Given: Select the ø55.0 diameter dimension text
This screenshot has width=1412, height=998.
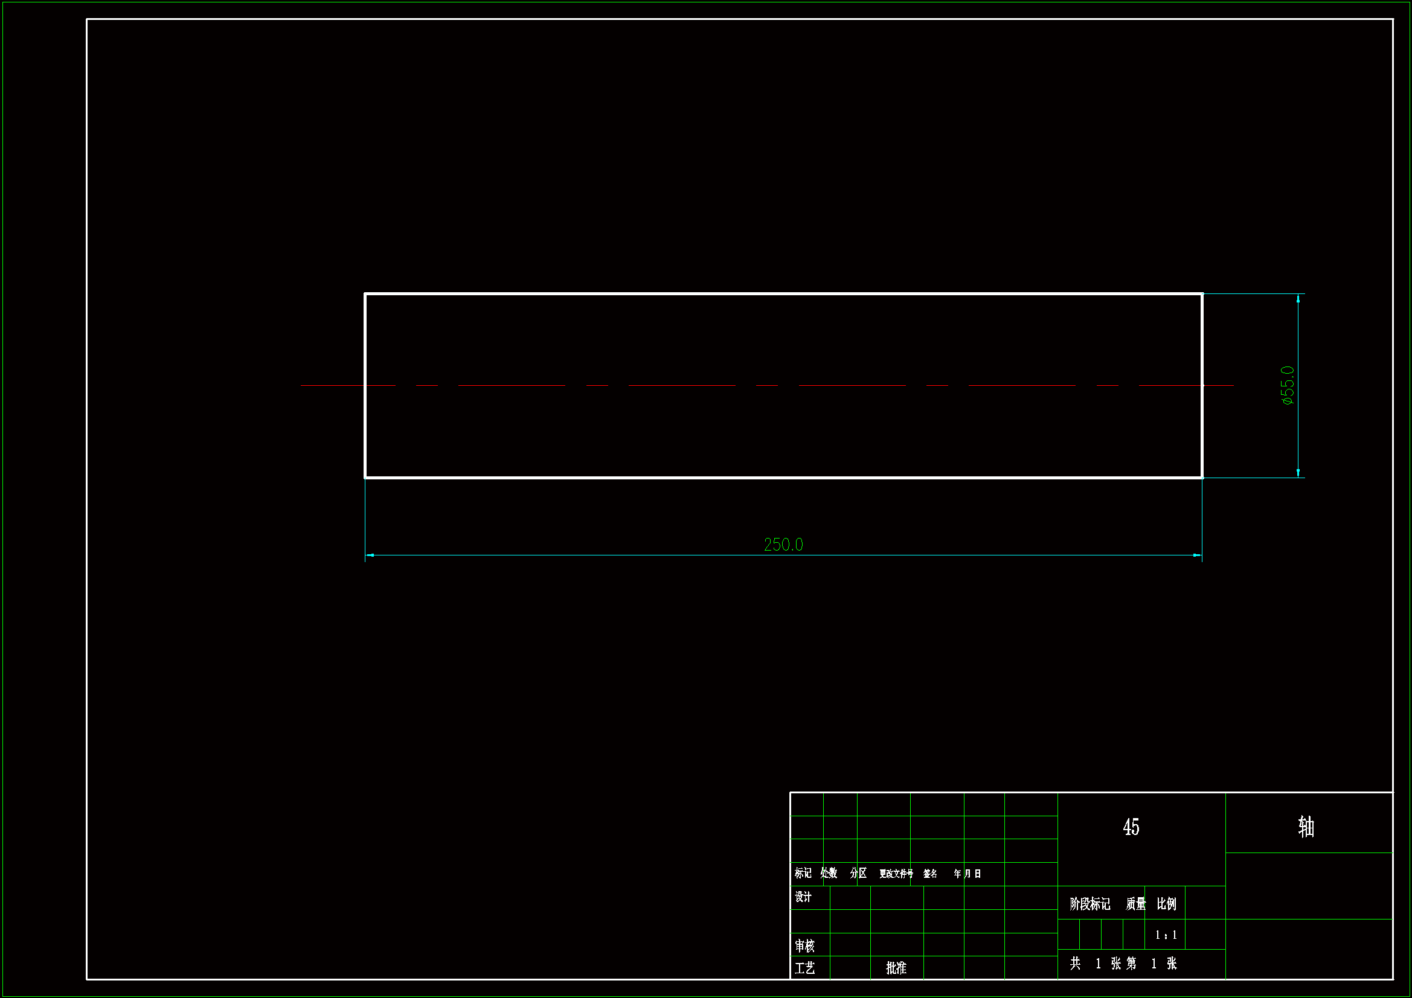Looking at the screenshot, I should click(1287, 385).
